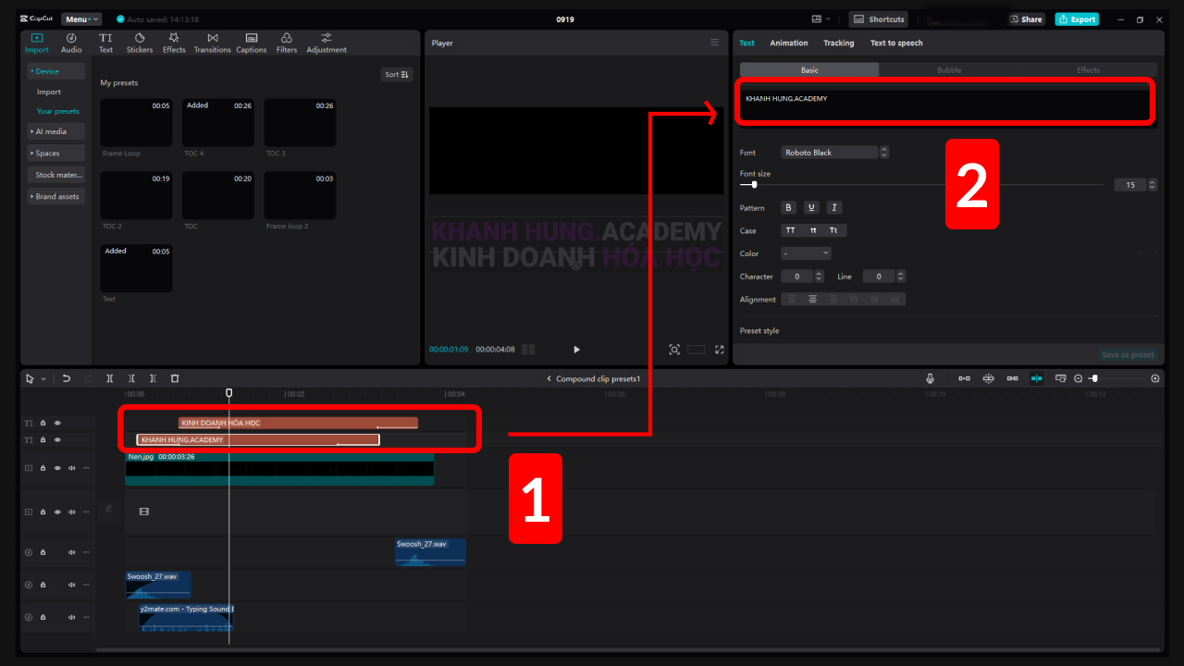1184x666 pixels.
Task: Select the TOC 4 preset thumbnail
Action: [x=218, y=123]
